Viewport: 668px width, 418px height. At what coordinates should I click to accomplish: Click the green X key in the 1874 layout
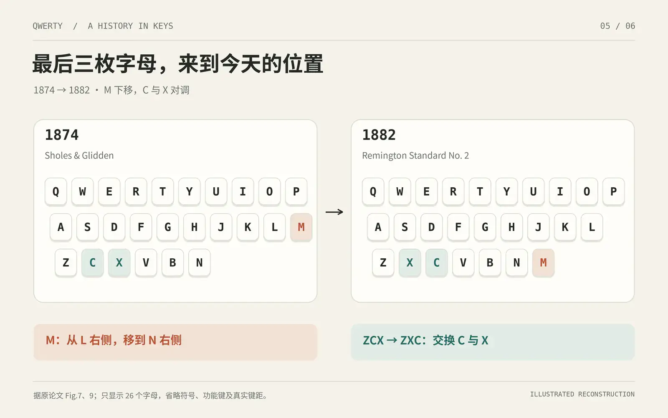(119, 263)
